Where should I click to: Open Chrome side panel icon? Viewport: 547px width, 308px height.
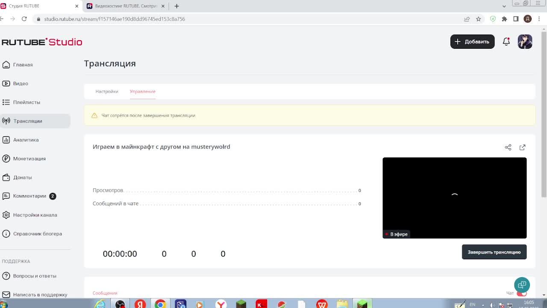pos(516,19)
